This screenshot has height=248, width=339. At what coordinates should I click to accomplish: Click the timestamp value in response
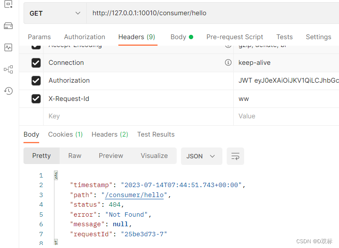(x=181, y=185)
